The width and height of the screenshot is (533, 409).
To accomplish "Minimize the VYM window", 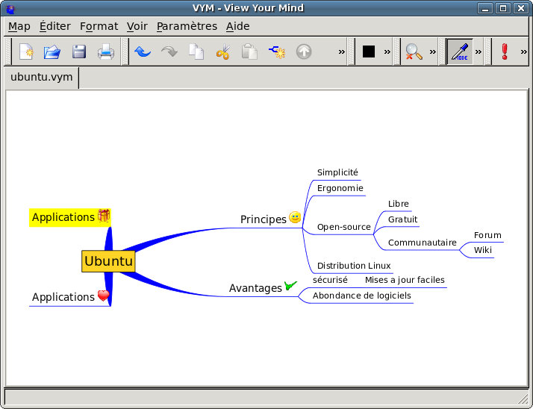I will click(485, 7).
